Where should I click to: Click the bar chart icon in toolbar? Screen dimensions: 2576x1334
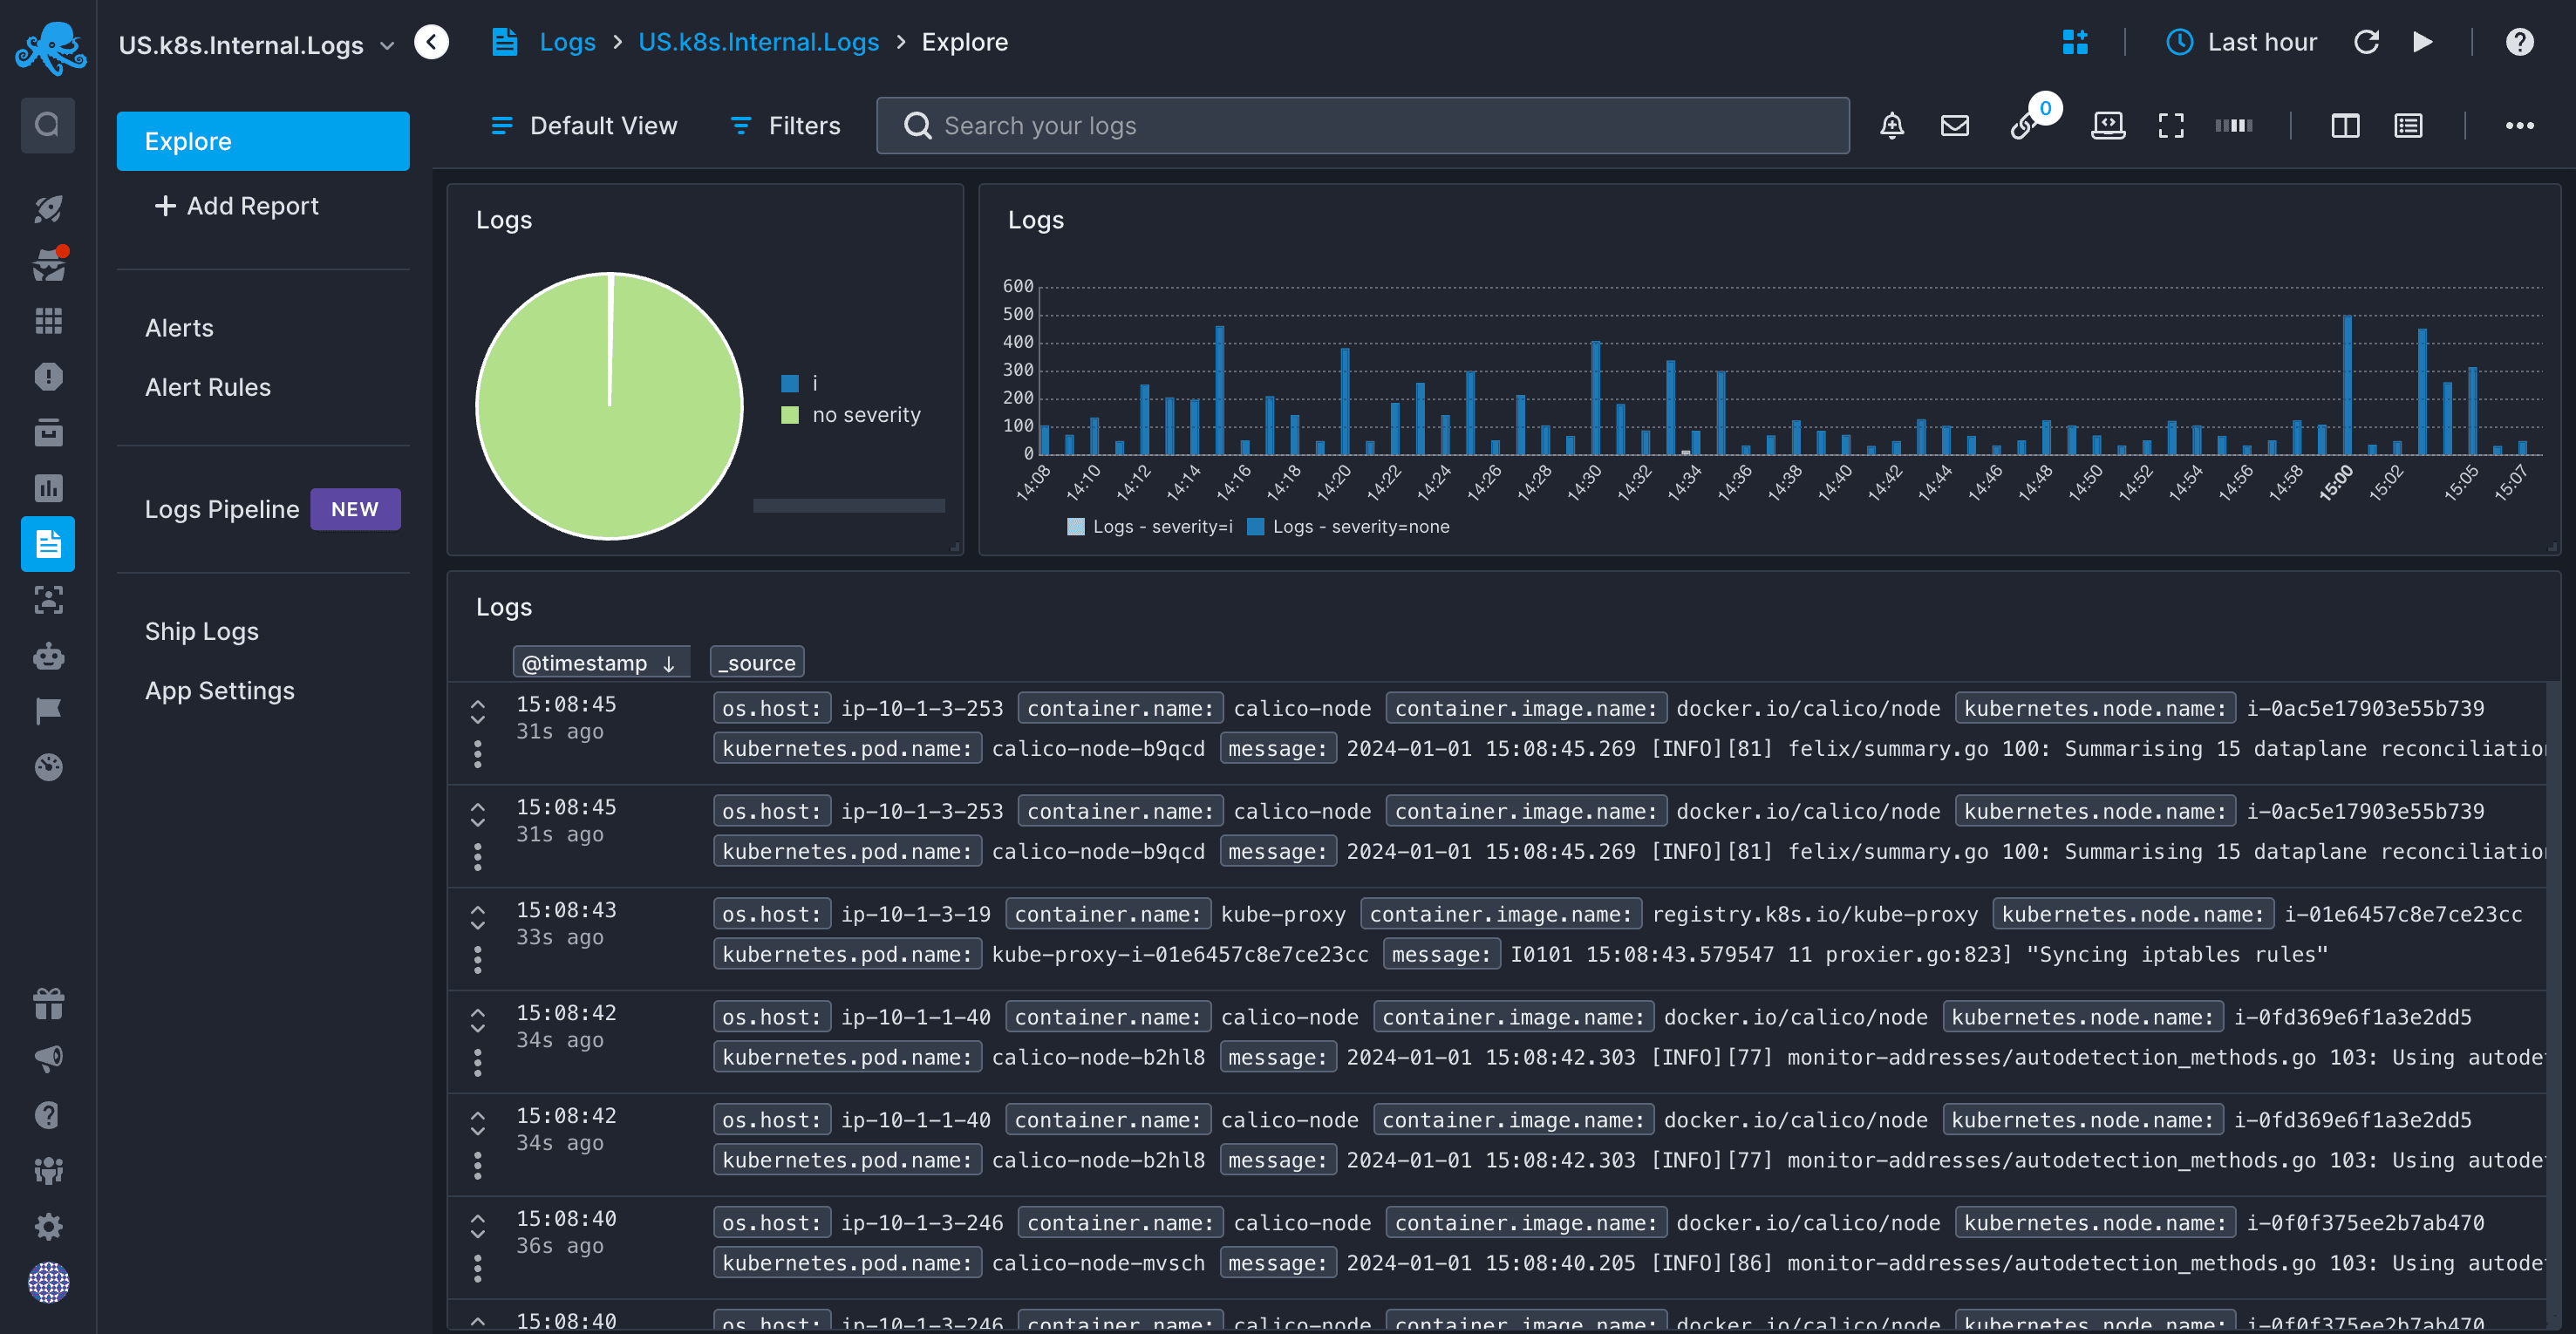[2238, 124]
